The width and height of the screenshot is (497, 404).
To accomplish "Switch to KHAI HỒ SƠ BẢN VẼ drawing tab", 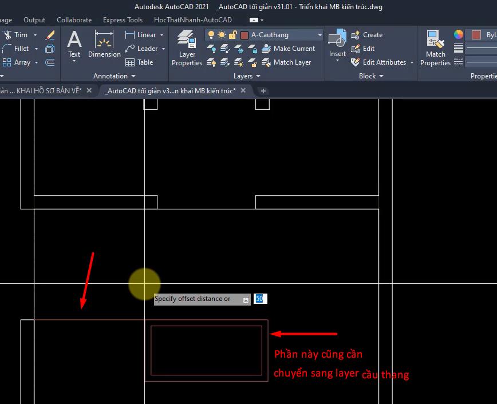I will 40,90.
